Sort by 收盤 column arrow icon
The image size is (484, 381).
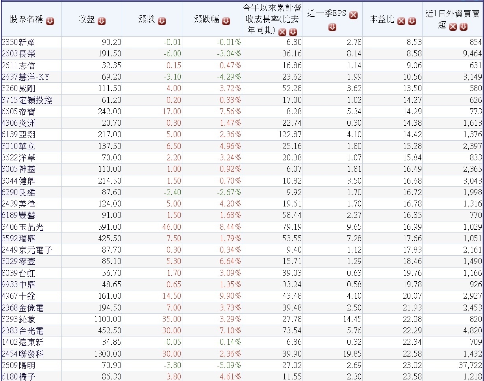tap(102, 21)
